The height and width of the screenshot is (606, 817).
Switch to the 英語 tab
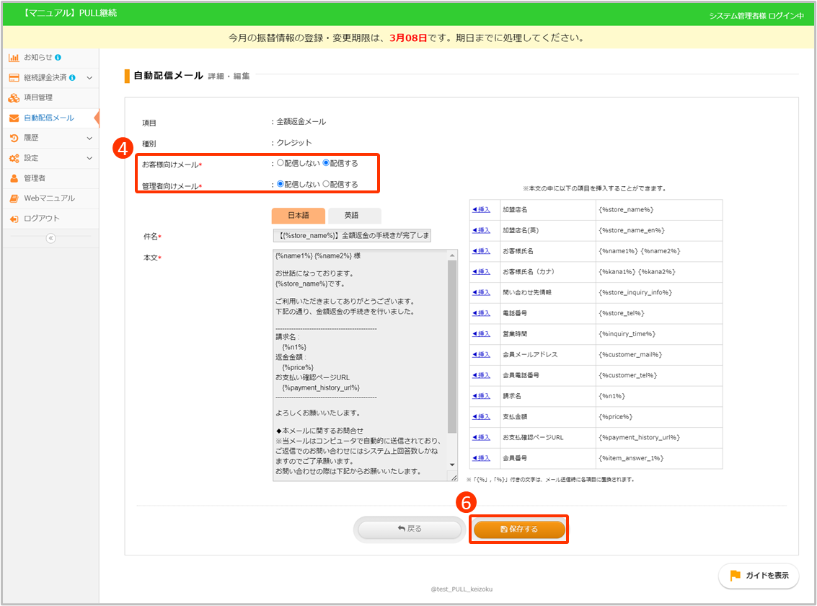[x=354, y=215]
